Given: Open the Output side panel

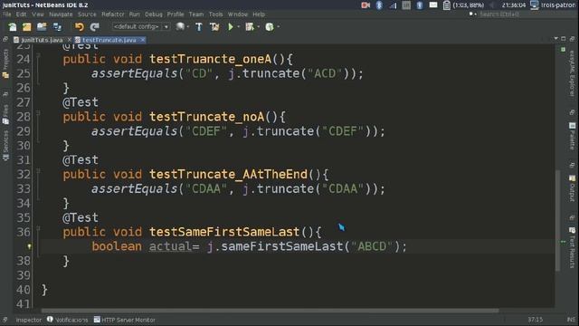Looking at the screenshot, I should [x=572, y=188].
